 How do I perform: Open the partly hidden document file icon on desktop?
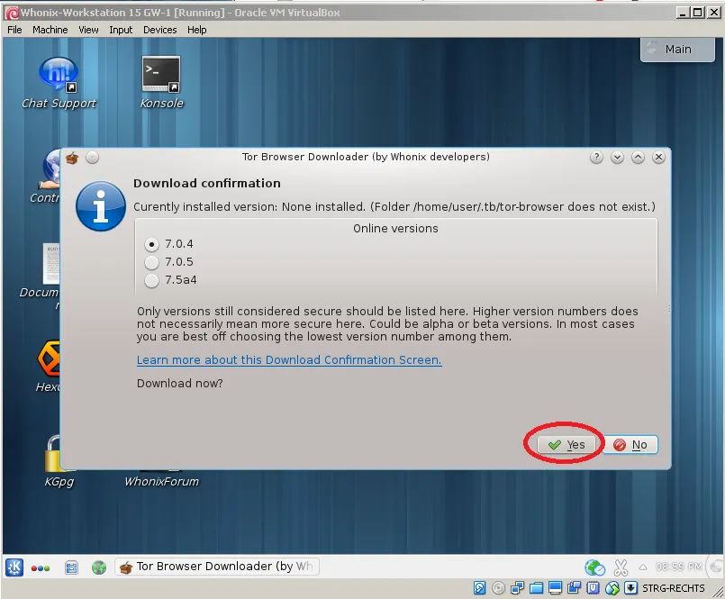click(51, 263)
